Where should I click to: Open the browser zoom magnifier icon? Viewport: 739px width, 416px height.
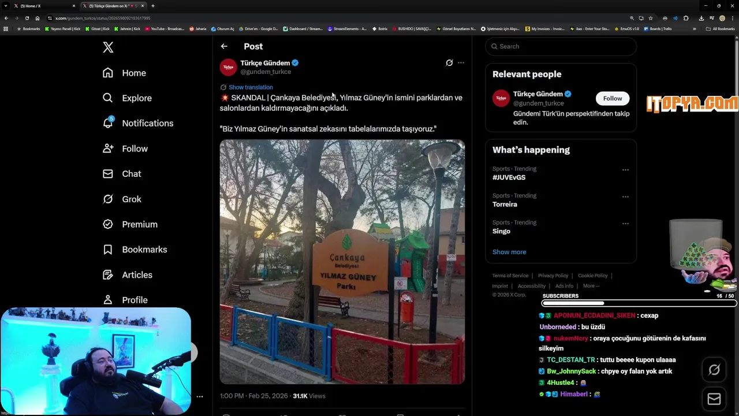[632, 18]
